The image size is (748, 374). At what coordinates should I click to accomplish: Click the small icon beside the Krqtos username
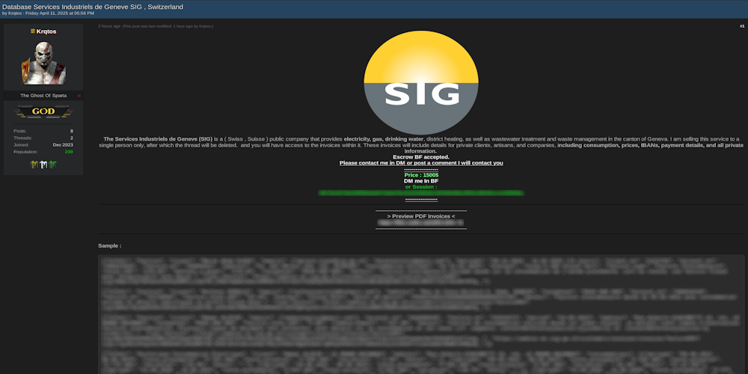[x=33, y=31]
